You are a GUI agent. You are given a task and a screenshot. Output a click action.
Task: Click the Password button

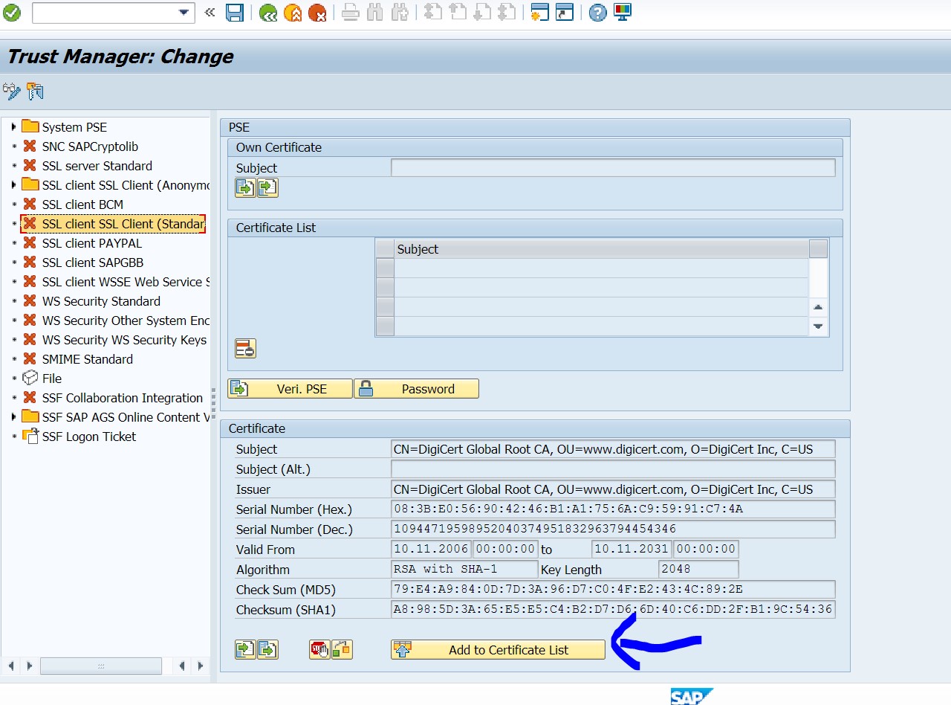pyautogui.click(x=416, y=389)
